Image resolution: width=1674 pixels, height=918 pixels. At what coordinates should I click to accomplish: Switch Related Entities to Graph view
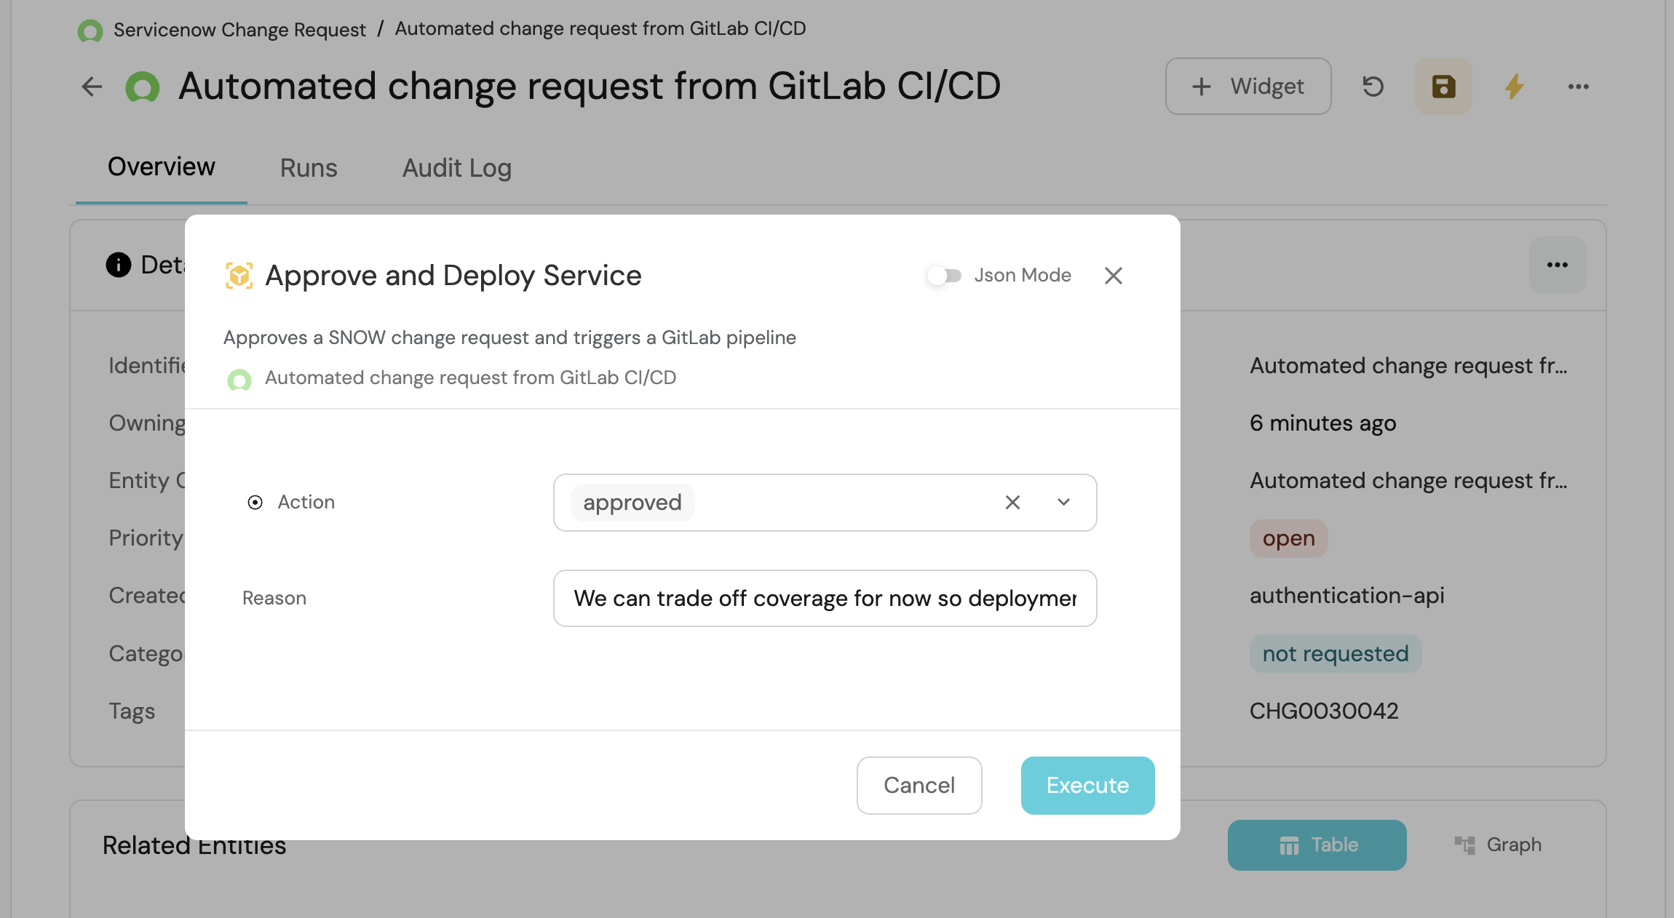(1498, 845)
